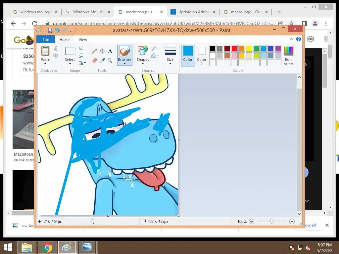Open the Shapes gallery
Screen dimensions: 339x254
[143, 55]
